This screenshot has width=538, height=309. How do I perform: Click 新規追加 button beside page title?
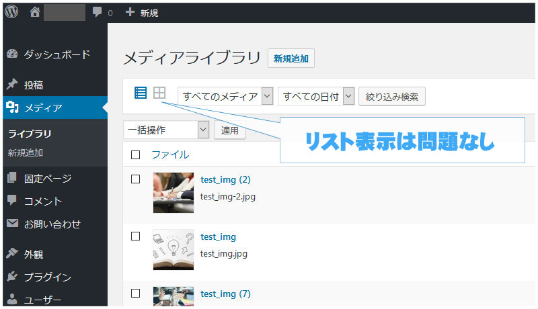click(291, 58)
